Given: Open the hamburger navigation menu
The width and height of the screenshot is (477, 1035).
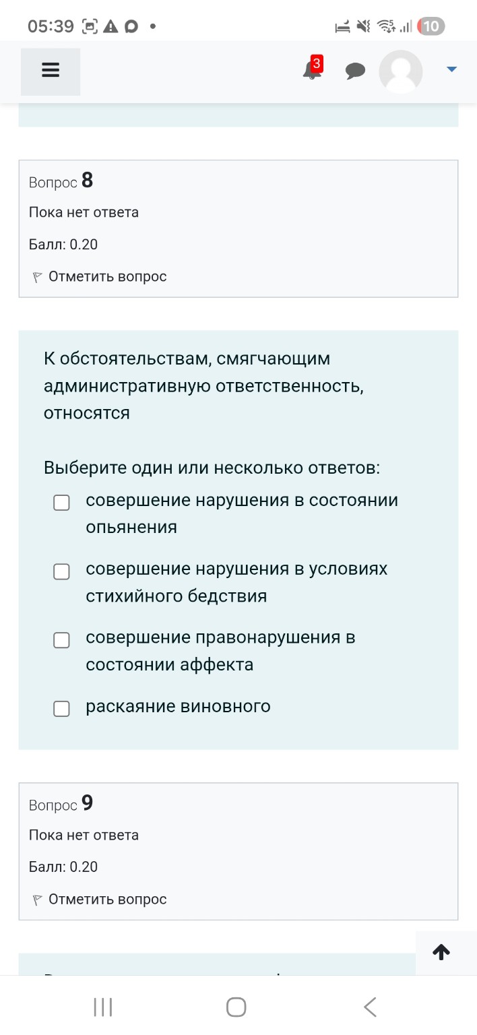Looking at the screenshot, I should click(50, 69).
